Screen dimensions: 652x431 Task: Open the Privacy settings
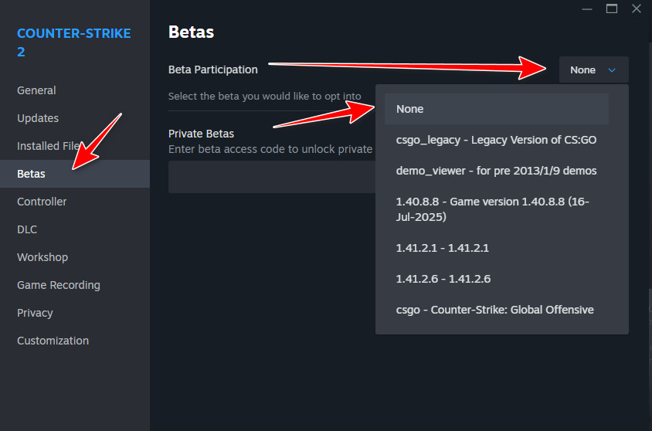35,313
